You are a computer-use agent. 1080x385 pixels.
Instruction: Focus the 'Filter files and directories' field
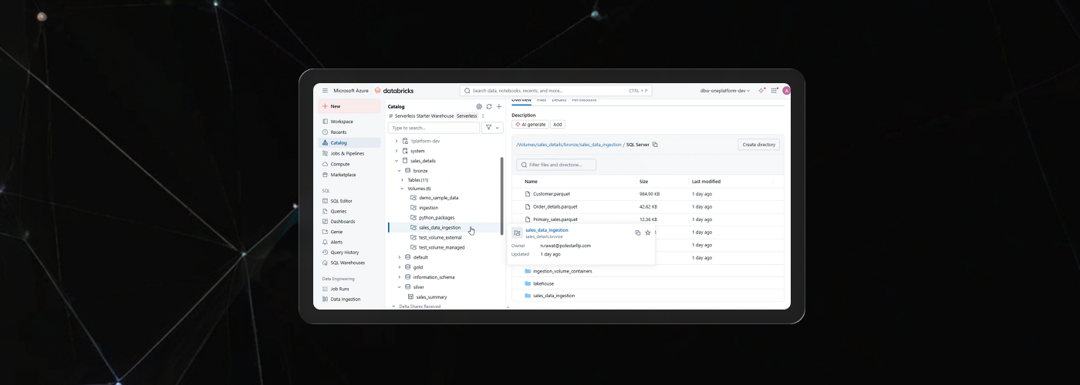point(556,165)
